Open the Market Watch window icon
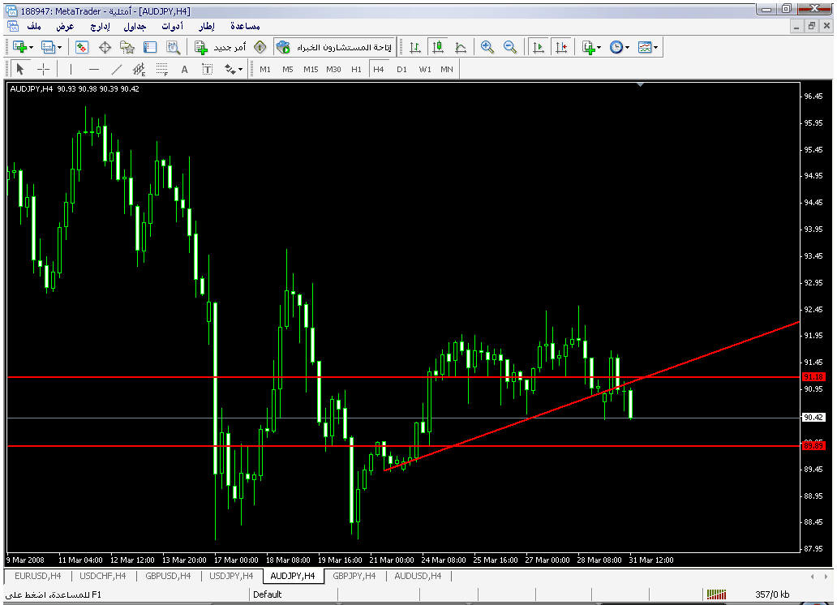This screenshot has height=605, width=837. point(82,47)
